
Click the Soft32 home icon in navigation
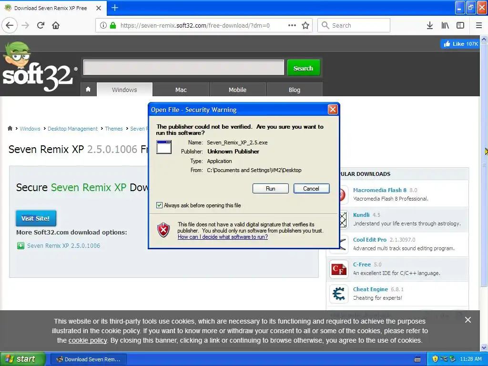point(88,89)
